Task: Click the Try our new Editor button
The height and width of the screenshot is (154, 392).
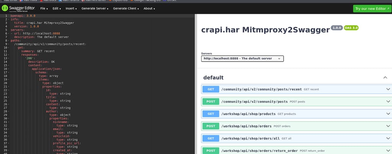Action: tap(372, 8)
